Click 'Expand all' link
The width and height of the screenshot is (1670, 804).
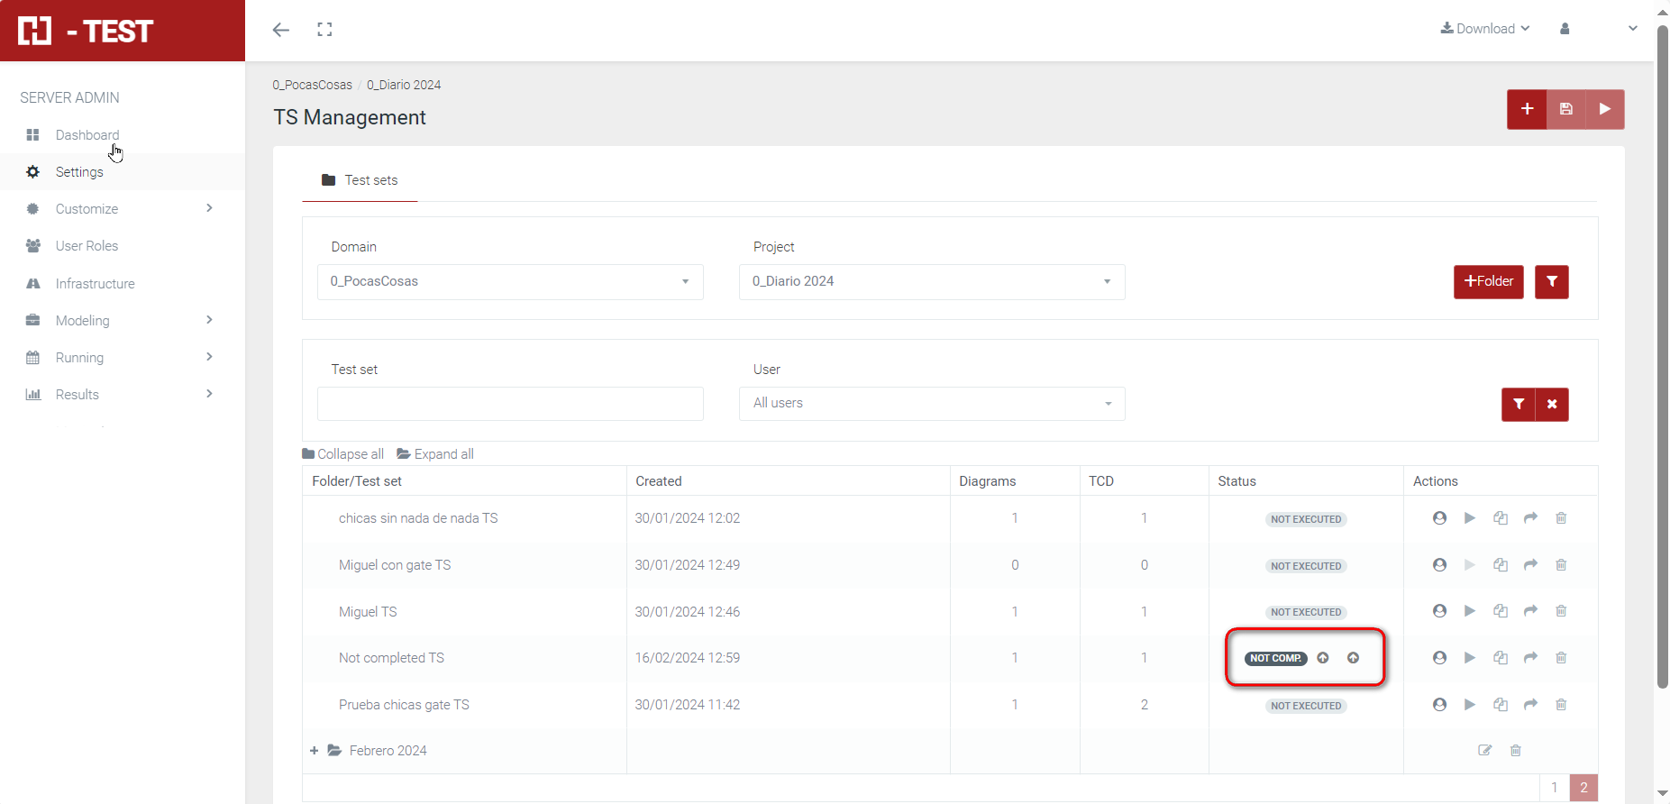point(435,454)
